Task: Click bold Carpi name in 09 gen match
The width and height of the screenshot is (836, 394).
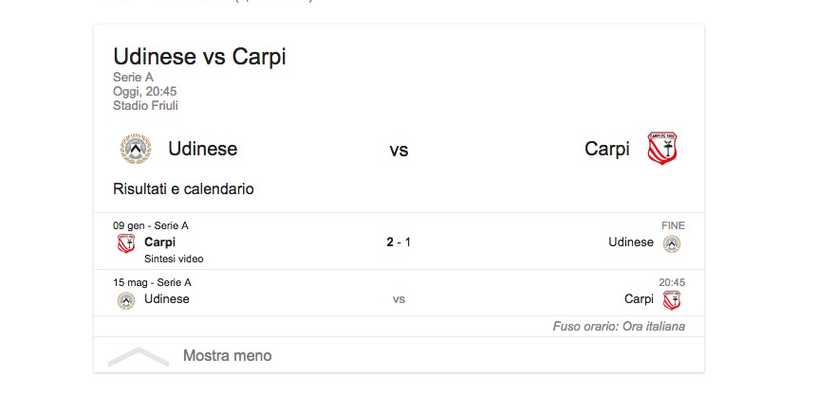Action: click(x=160, y=242)
